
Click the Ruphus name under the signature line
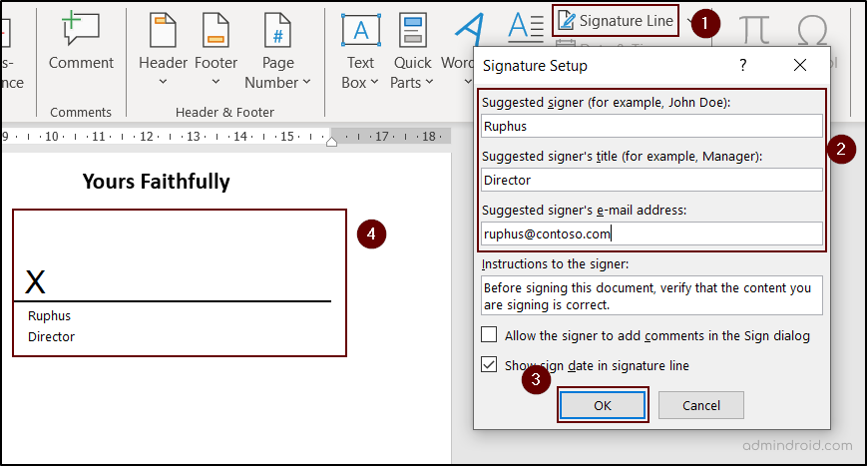click(49, 315)
